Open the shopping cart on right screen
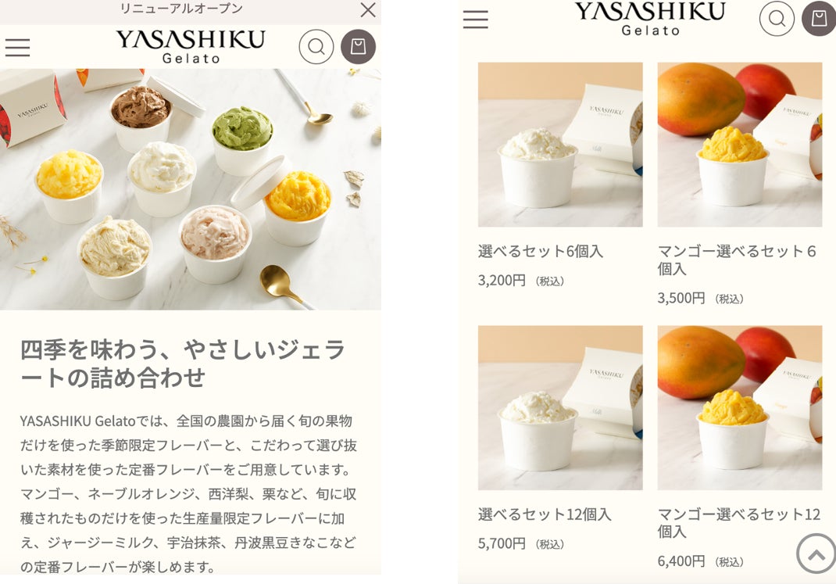This screenshot has height=584, width=836. pyautogui.click(x=819, y=19)
